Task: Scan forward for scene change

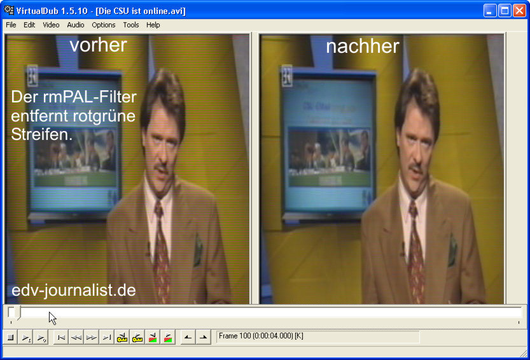Action: [x=168, y=337]
